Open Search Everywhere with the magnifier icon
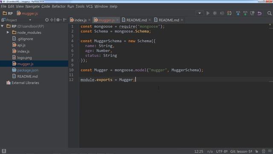The height and width of the screenshot is (154, 273). [269, 13]
